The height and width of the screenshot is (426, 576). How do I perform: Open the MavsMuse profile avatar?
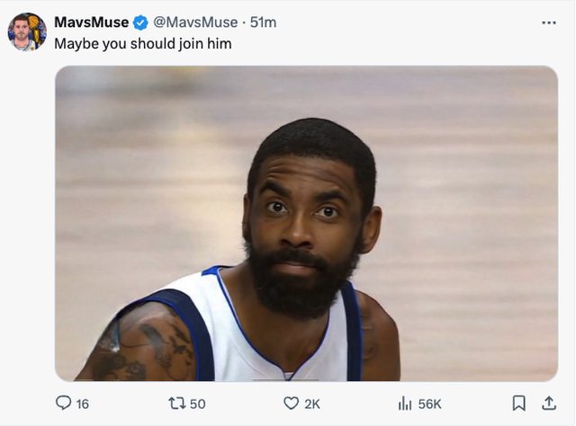(27, 31)
